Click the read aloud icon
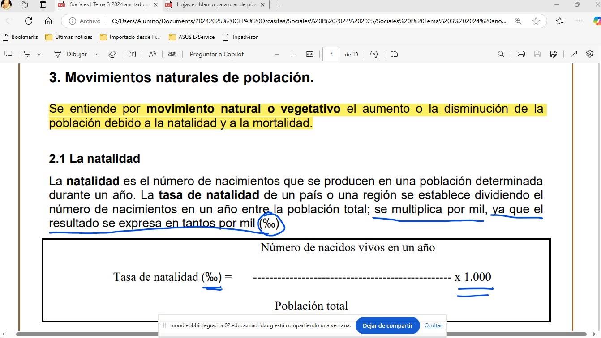601x338 pixels. 152,54
